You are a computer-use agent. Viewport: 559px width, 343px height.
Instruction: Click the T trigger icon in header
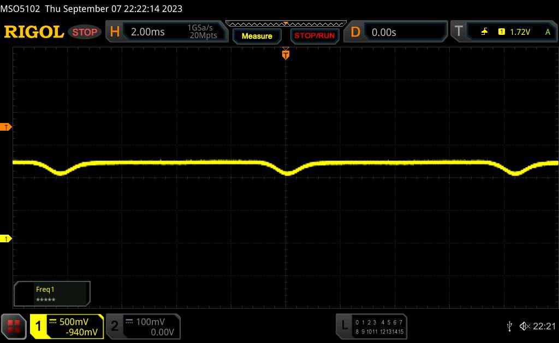[459, 31]
